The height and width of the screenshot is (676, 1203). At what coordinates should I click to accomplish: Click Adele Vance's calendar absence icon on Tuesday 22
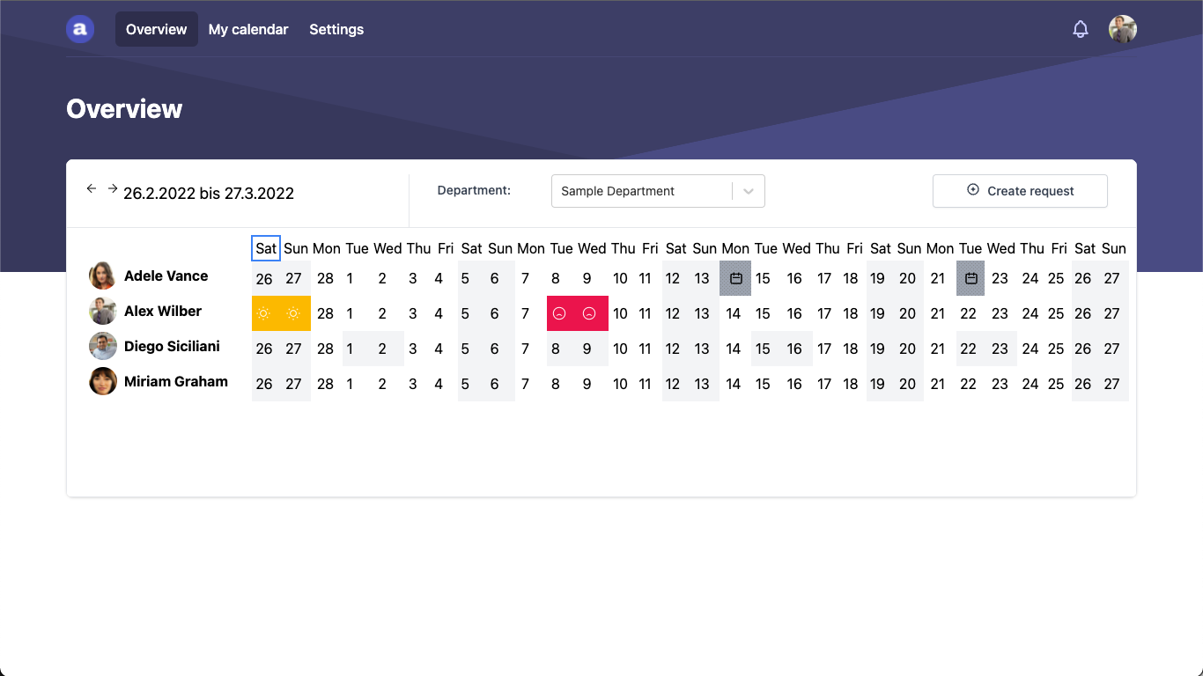pyautogui.click(x=970, y=278)
